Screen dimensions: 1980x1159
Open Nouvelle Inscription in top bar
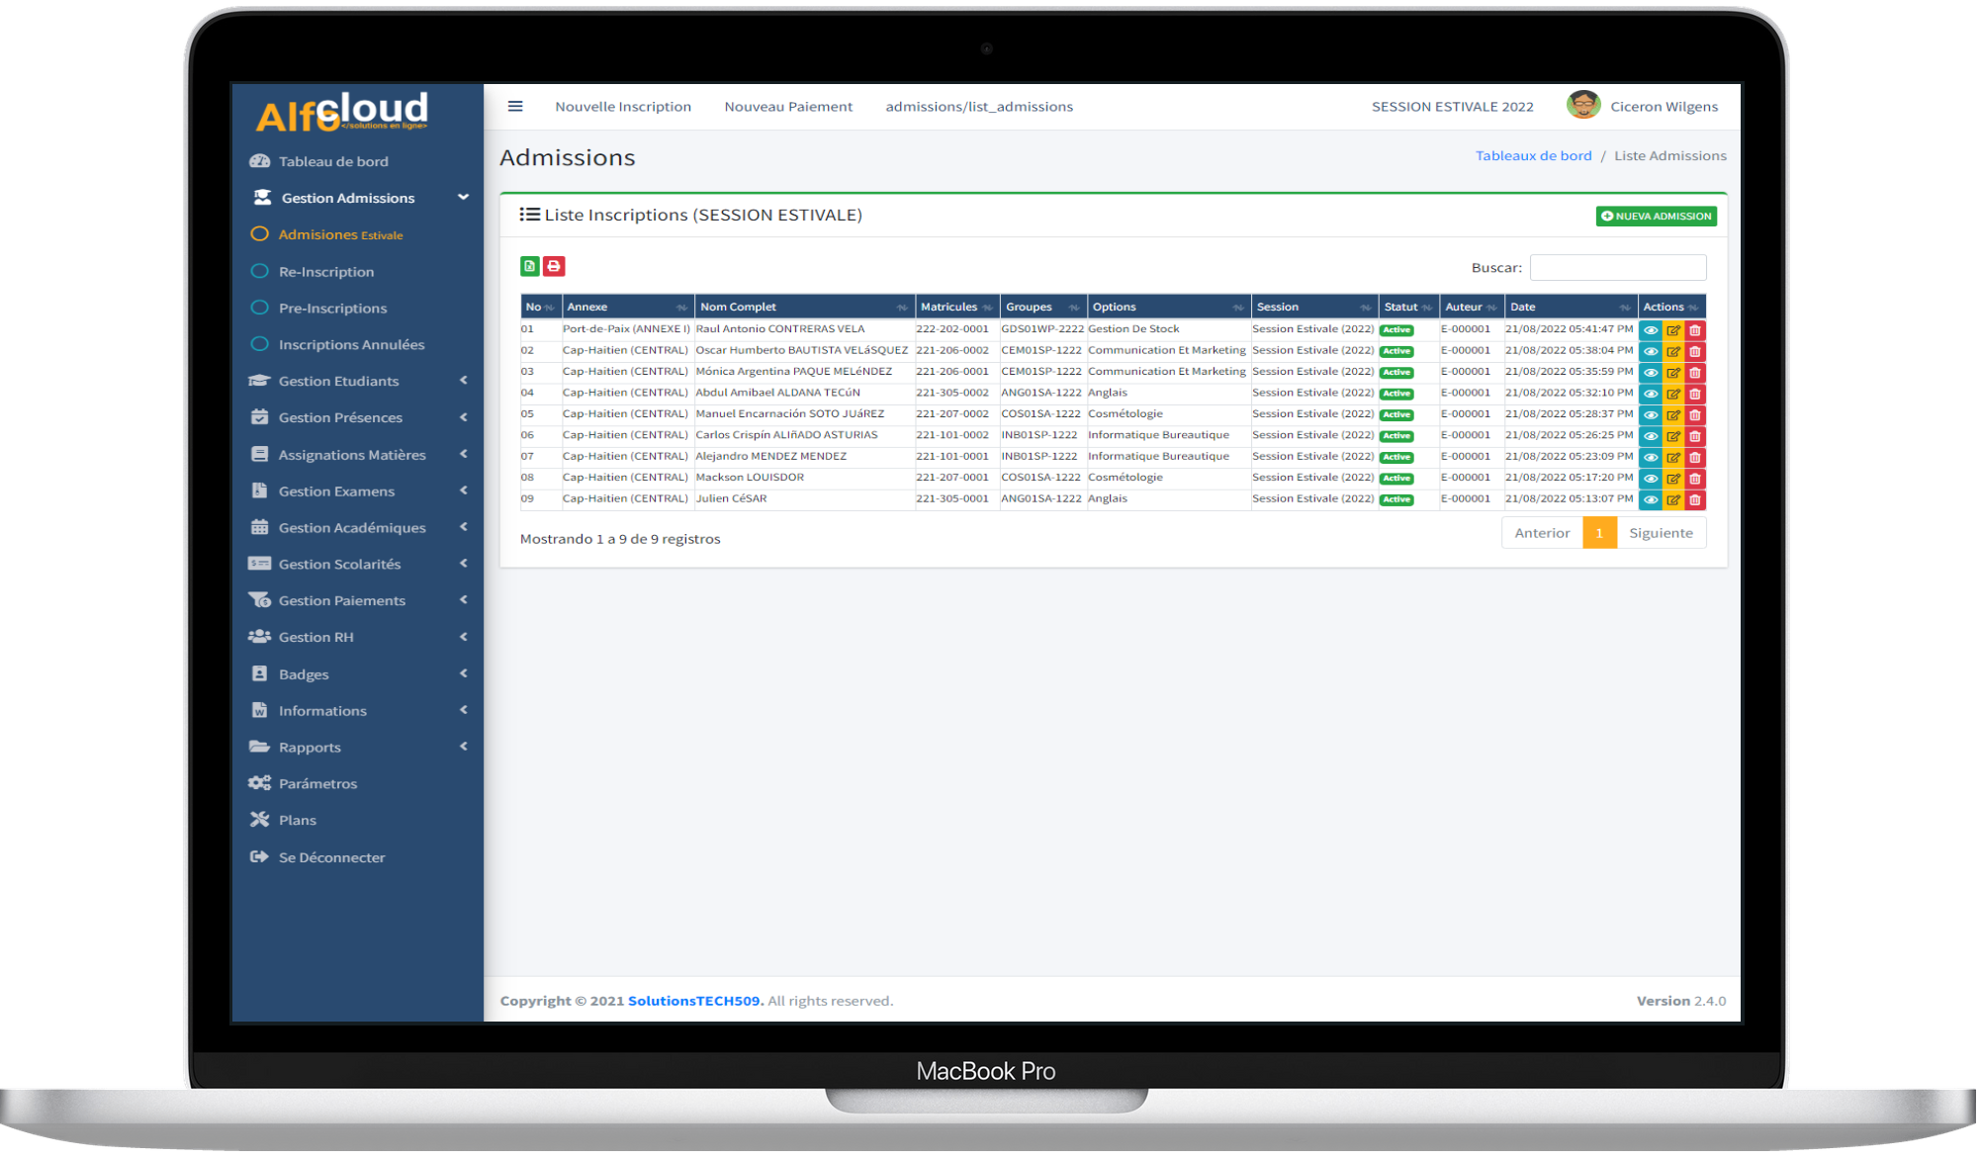pos(623,107)
